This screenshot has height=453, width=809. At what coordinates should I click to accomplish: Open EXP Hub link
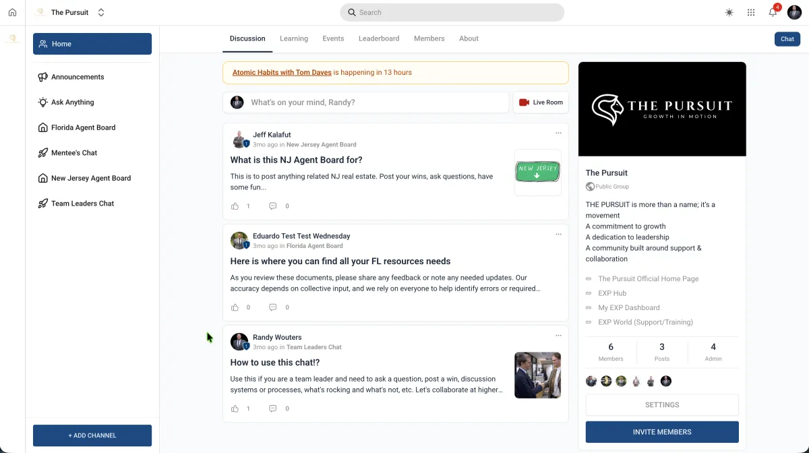(612, 293)
